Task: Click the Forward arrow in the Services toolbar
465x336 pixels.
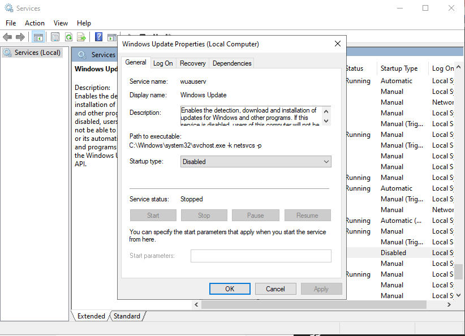Action: pos(20,37)
